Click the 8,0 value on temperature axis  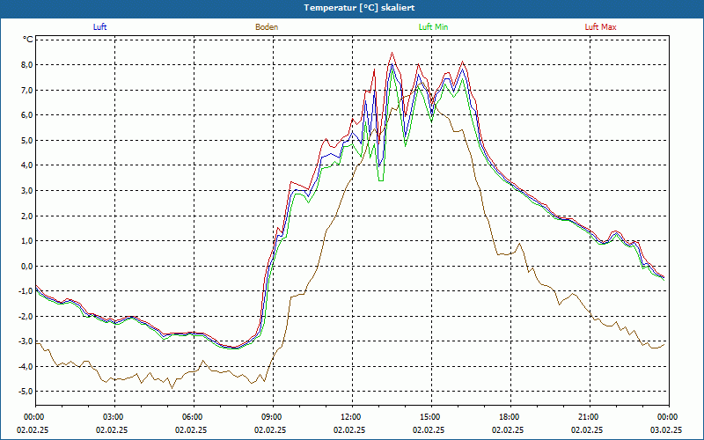[27, 64]
